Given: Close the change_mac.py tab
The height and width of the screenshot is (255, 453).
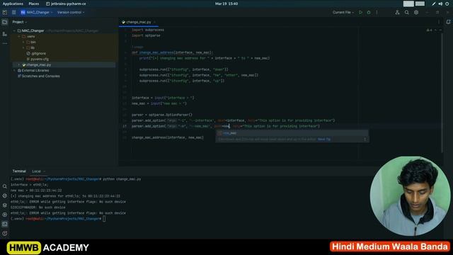Looking at the screenshot, I should [x=154, y=22].
